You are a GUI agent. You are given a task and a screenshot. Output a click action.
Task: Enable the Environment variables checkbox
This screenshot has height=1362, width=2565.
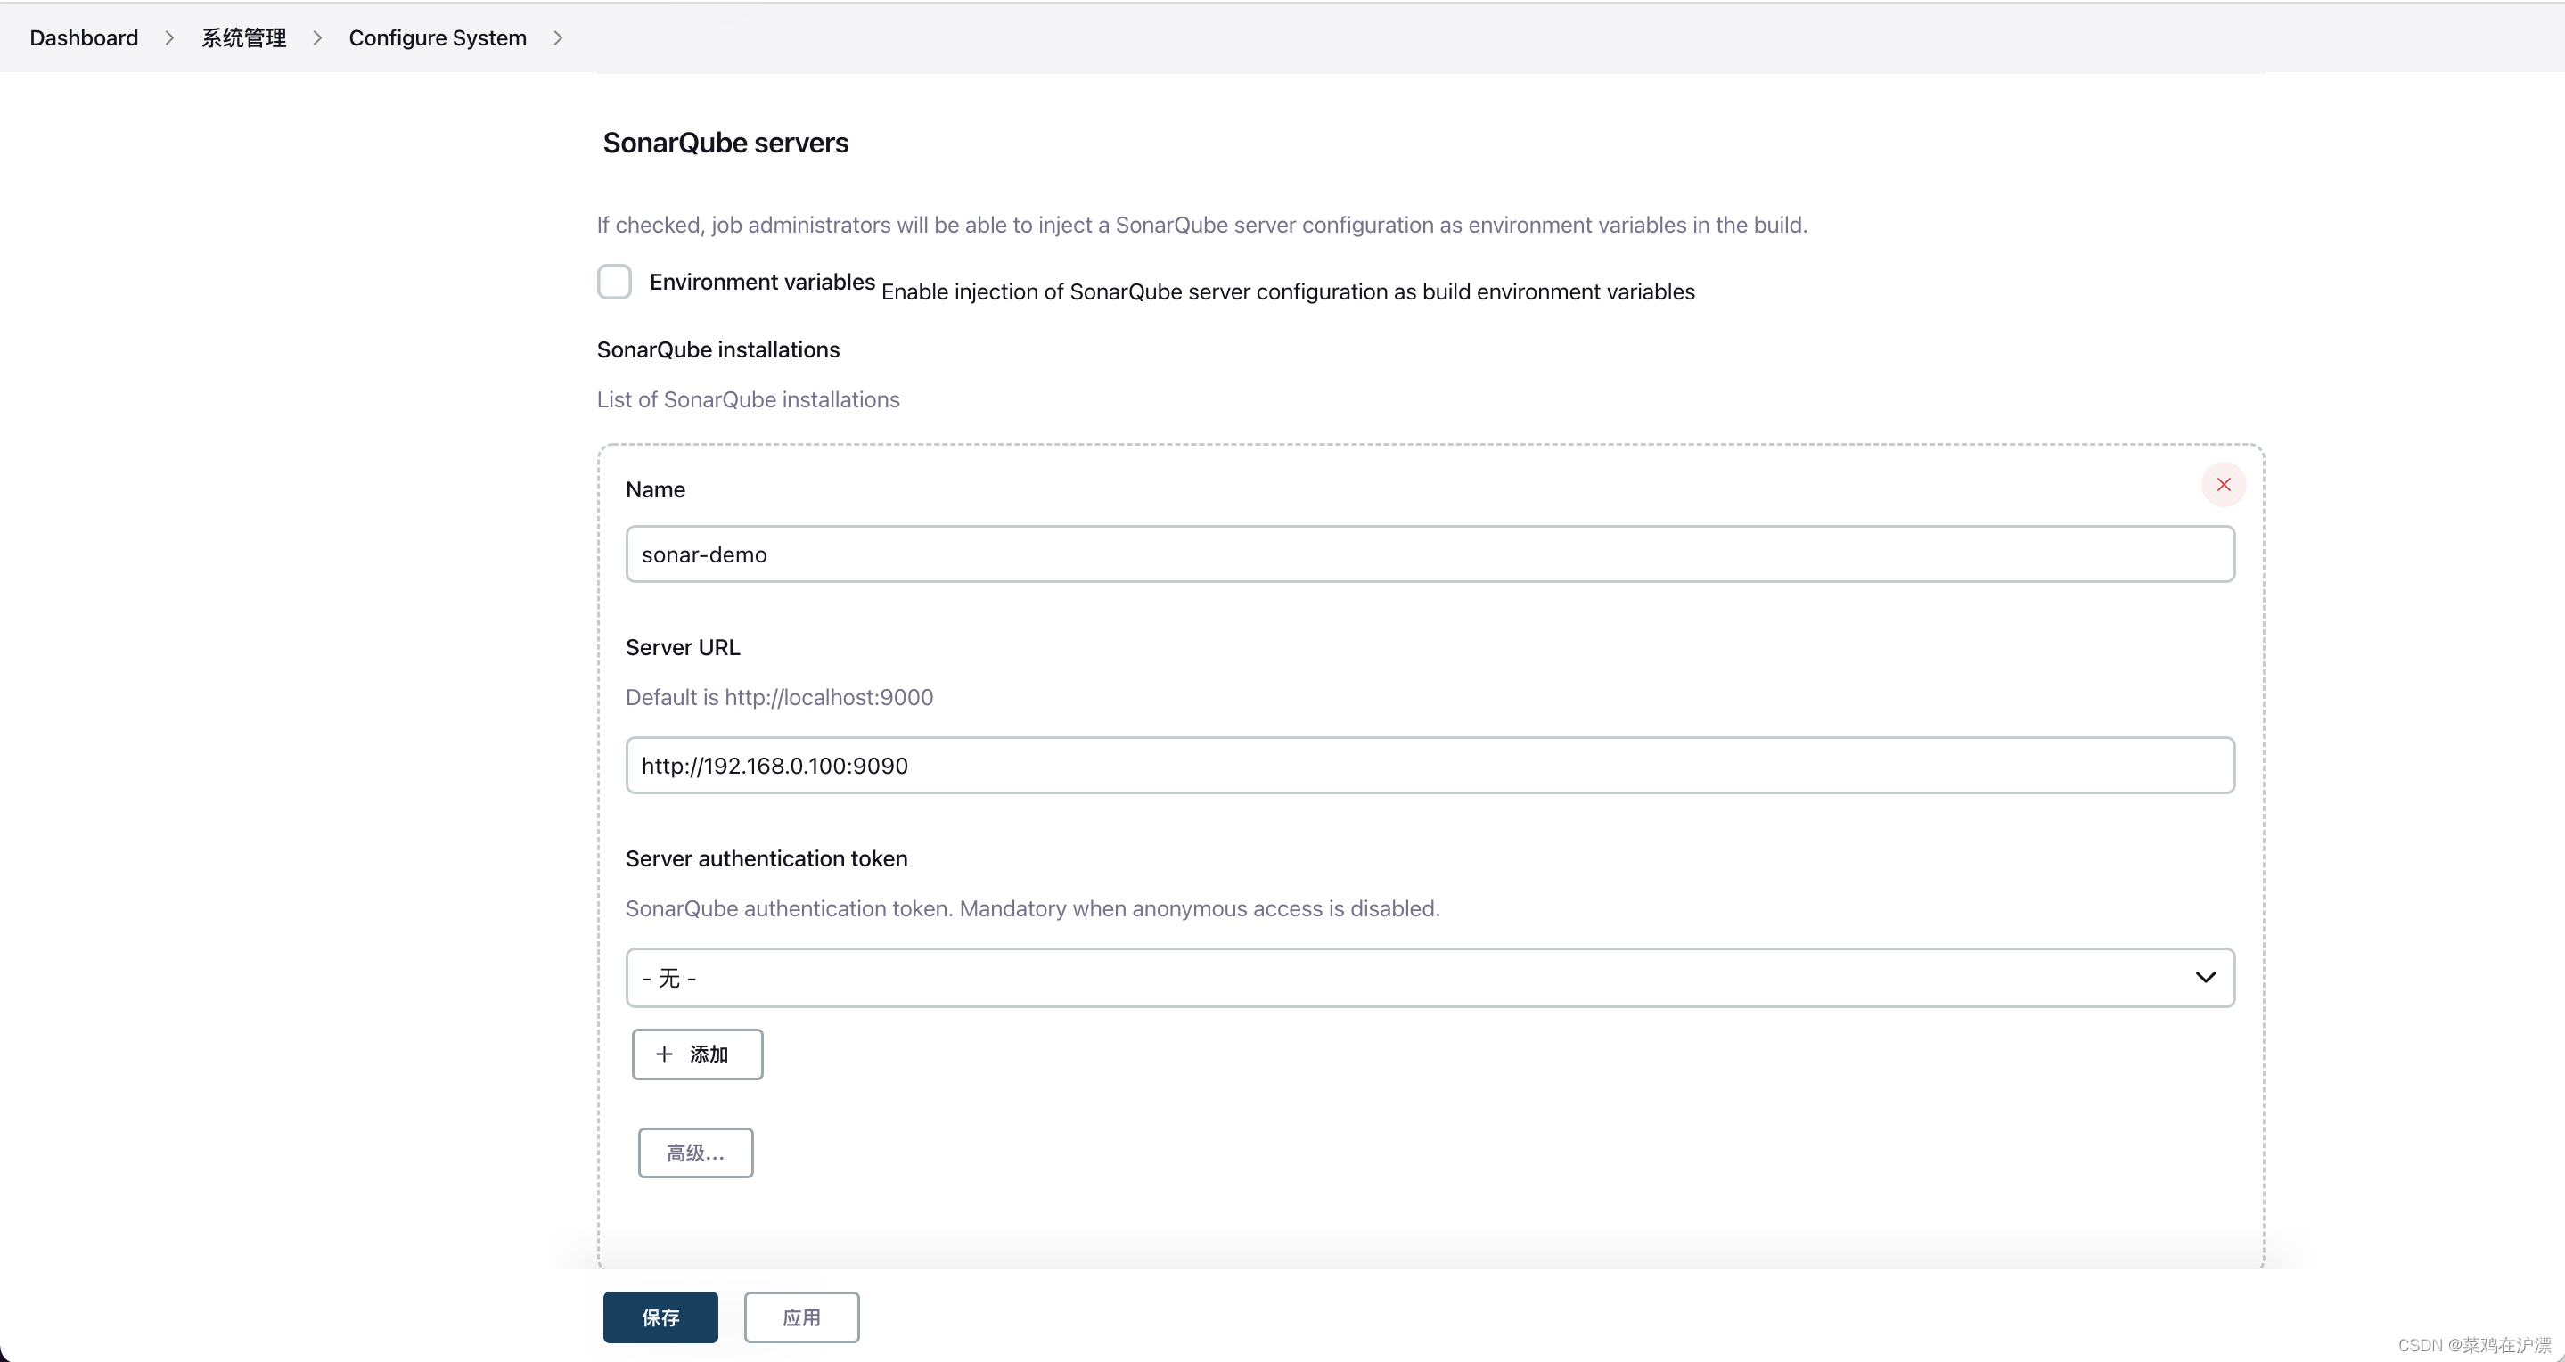coord(614,282)
